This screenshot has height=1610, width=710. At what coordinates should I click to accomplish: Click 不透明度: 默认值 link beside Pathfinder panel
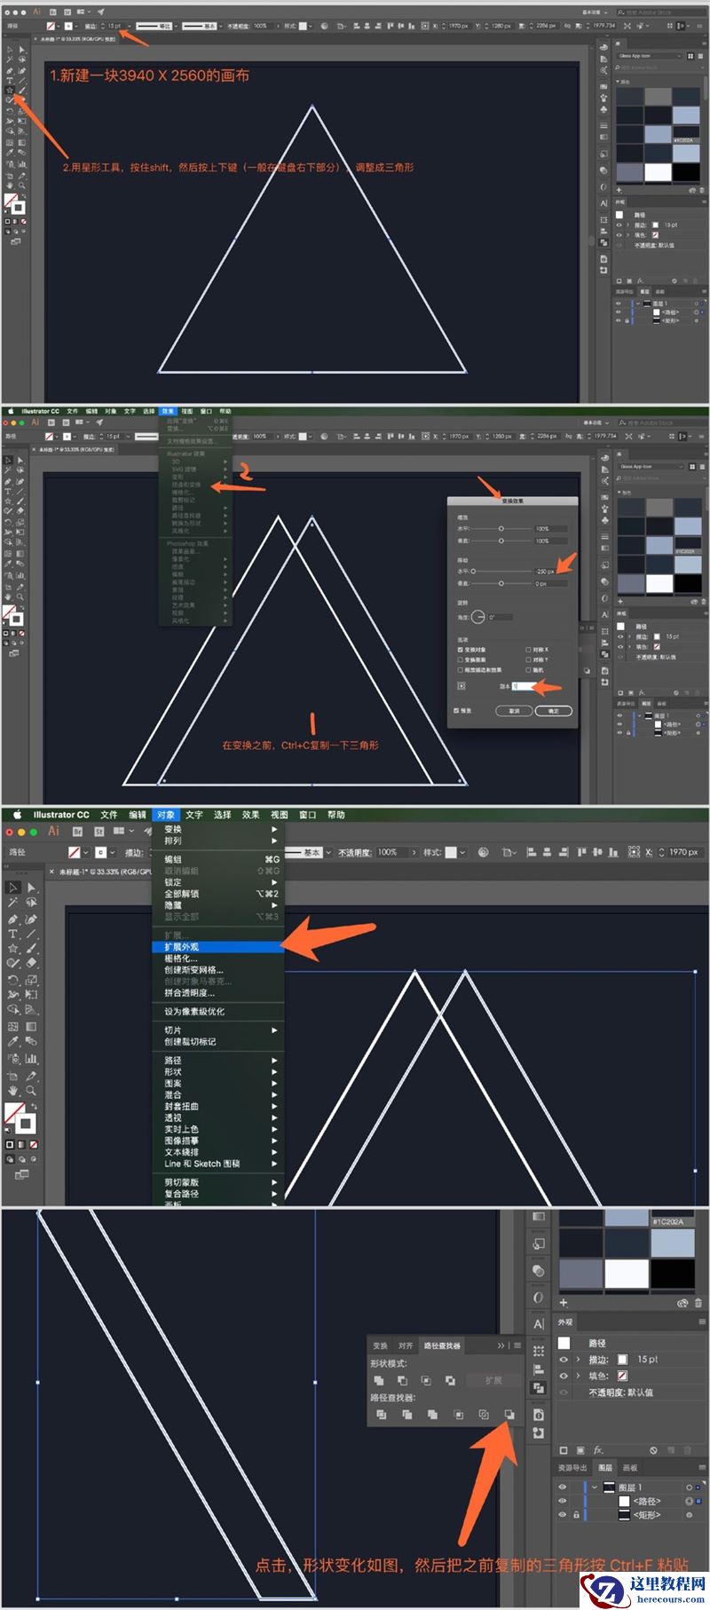[620, 1393]
